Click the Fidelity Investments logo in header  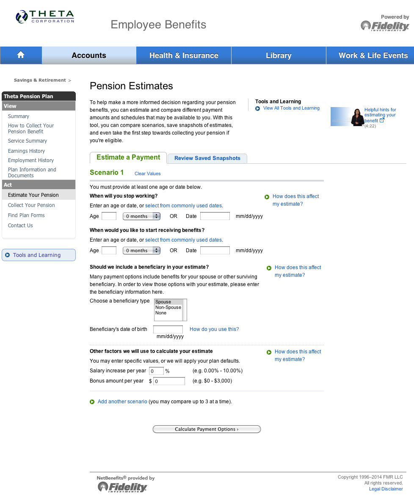pyautogui.click(x=385, y=26)
